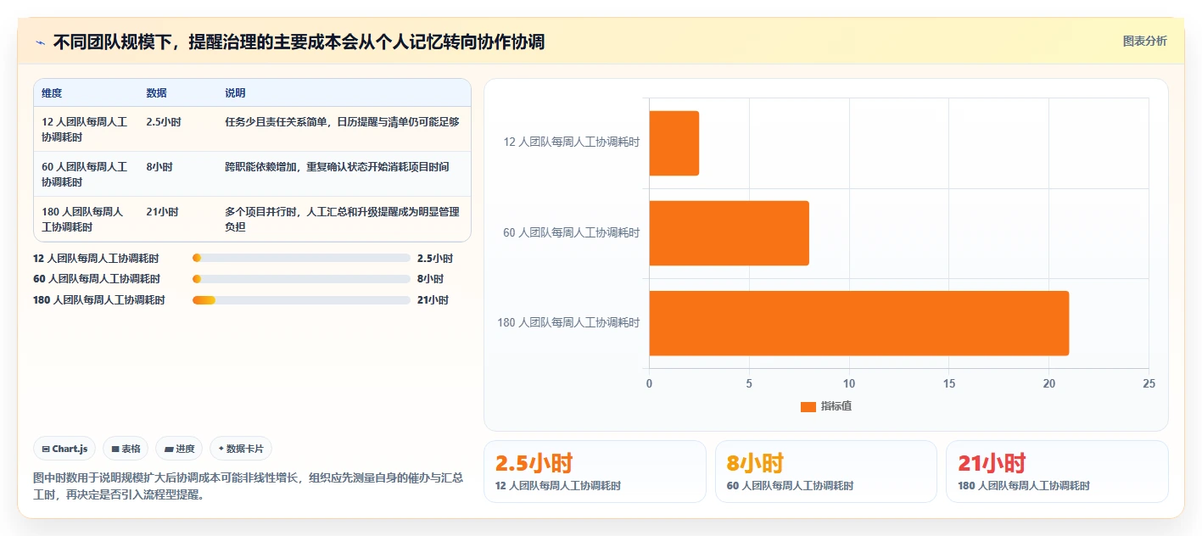Image resolution: width=1202 pixels, height=536 pixels.
Task: Click the 指标值 legend label text
Action: pos(836,407)
